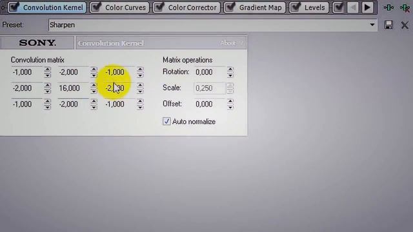Increase the Offset value
Image resolution: width=413 pixels, height=232 pixels.
pos(230,102)
